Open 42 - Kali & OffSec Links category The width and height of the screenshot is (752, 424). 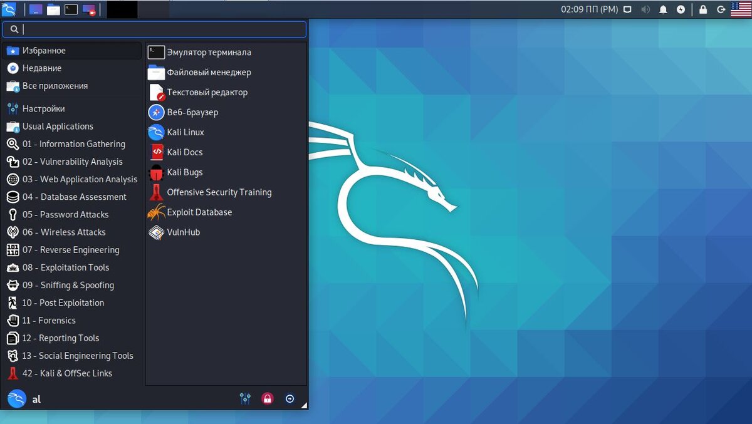(x=73, y=373)
